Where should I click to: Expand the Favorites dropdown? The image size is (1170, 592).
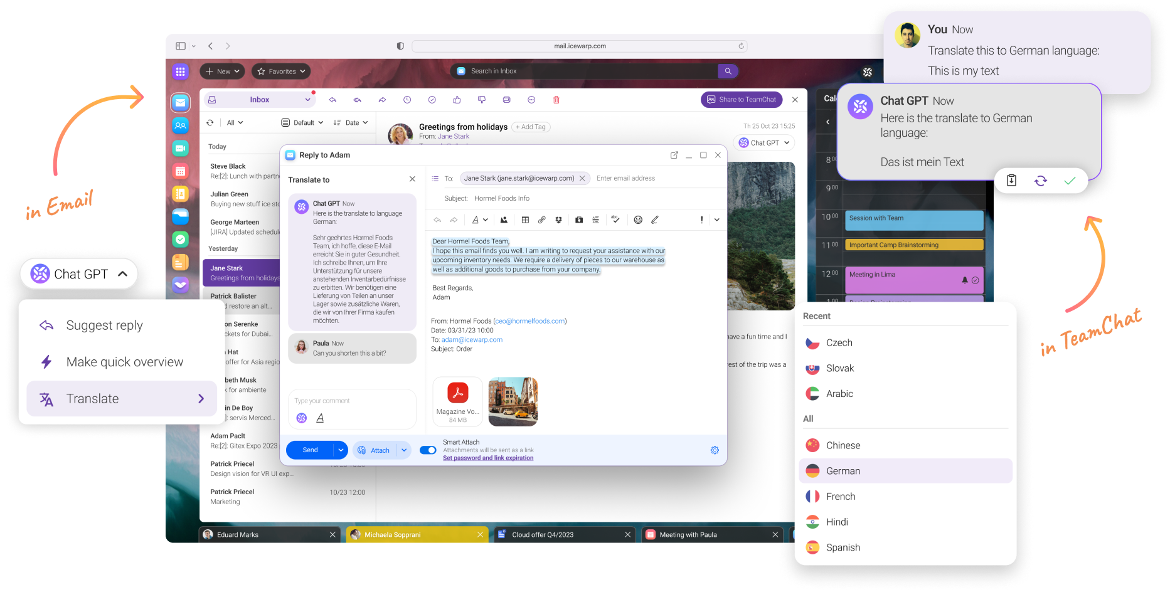(x=281, y=71)
